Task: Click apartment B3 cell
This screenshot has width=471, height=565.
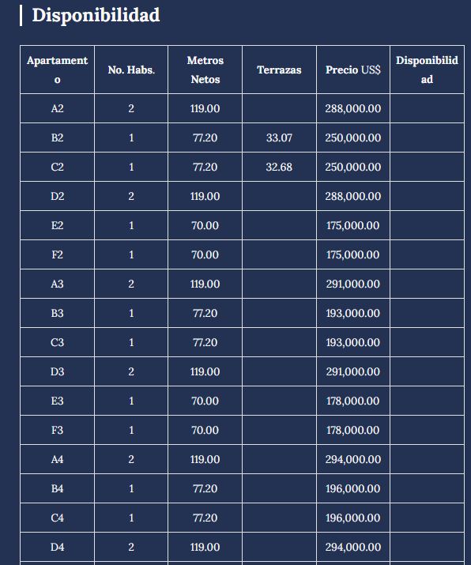Action: tap(58, 313)
